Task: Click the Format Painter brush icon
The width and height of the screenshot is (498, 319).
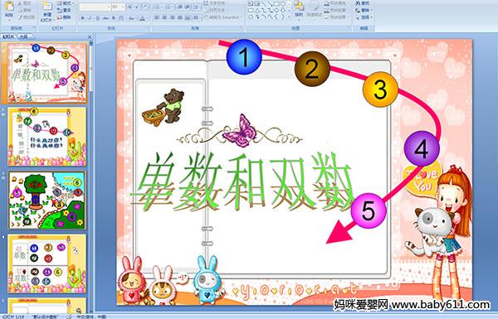Action: 27,17
